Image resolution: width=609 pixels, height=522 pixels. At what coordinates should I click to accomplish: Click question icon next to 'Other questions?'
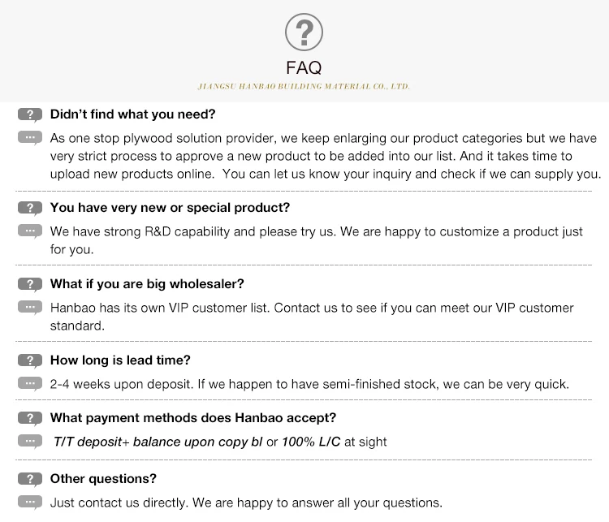point(29,479)
